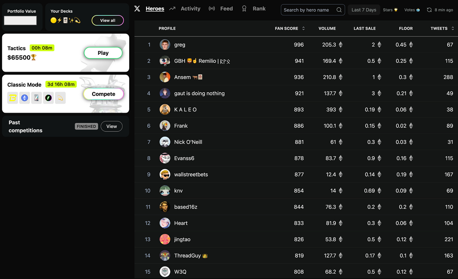Click the crown emoji next to ThreadGuy
Viewport: 458px width, 279px height.
pyautogui.click(x=205, y=256)
